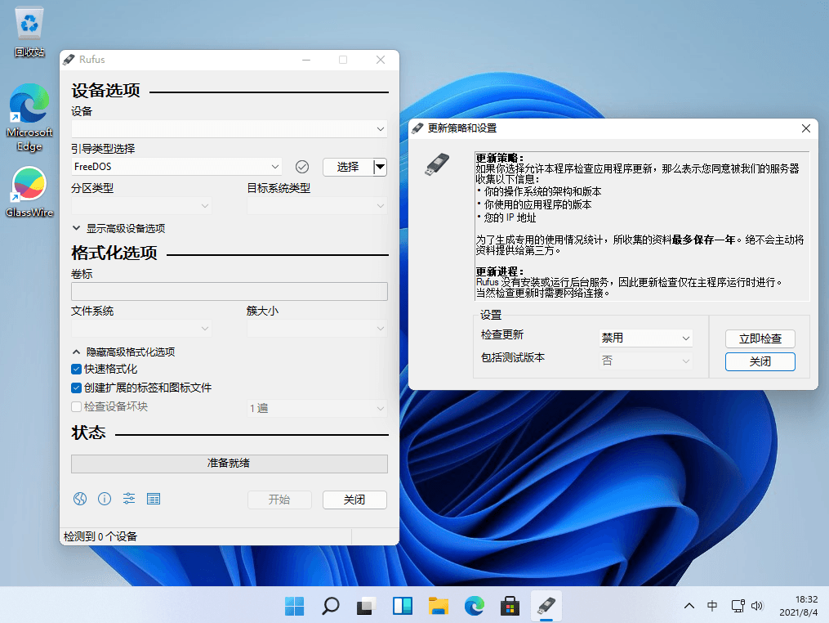Open the 选择 button arrow dropdown

380,167
